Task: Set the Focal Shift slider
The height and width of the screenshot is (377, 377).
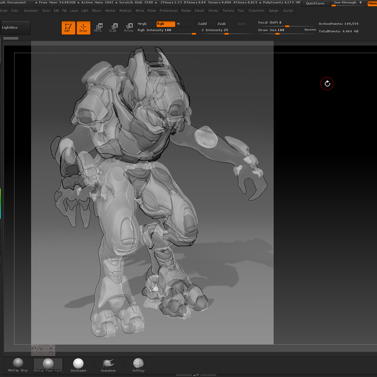Action: pyautogui.click(x=287, y=23)
